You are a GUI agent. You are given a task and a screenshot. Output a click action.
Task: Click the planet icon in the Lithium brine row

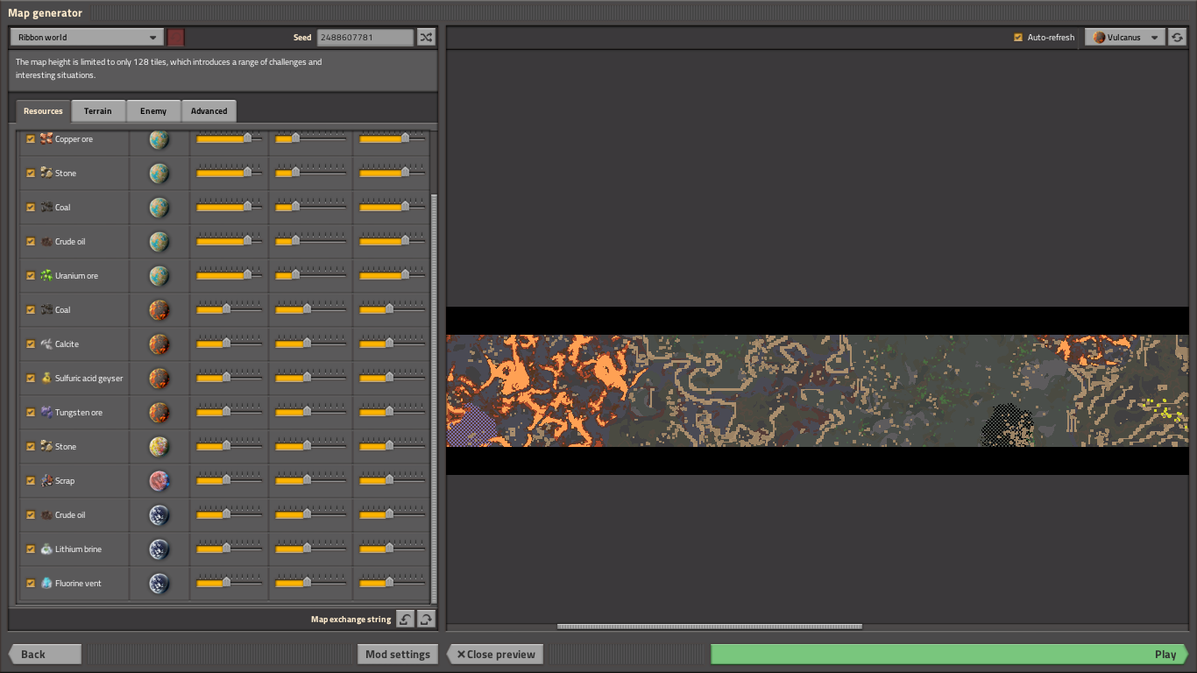point(159,549)
